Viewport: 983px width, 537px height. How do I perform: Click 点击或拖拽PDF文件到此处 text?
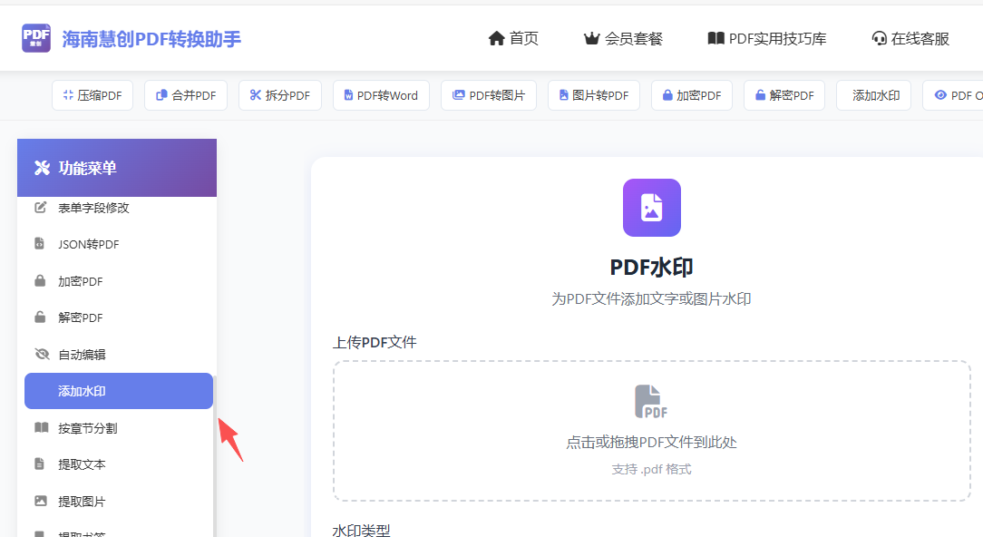[651, 443]
